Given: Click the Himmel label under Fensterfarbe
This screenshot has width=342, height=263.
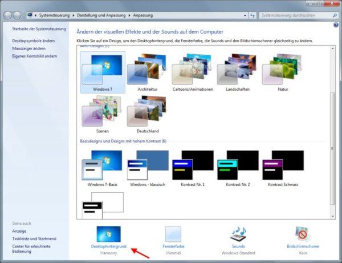Looking at the screenshot, I should pyautogui.click(x=173, y=253).
